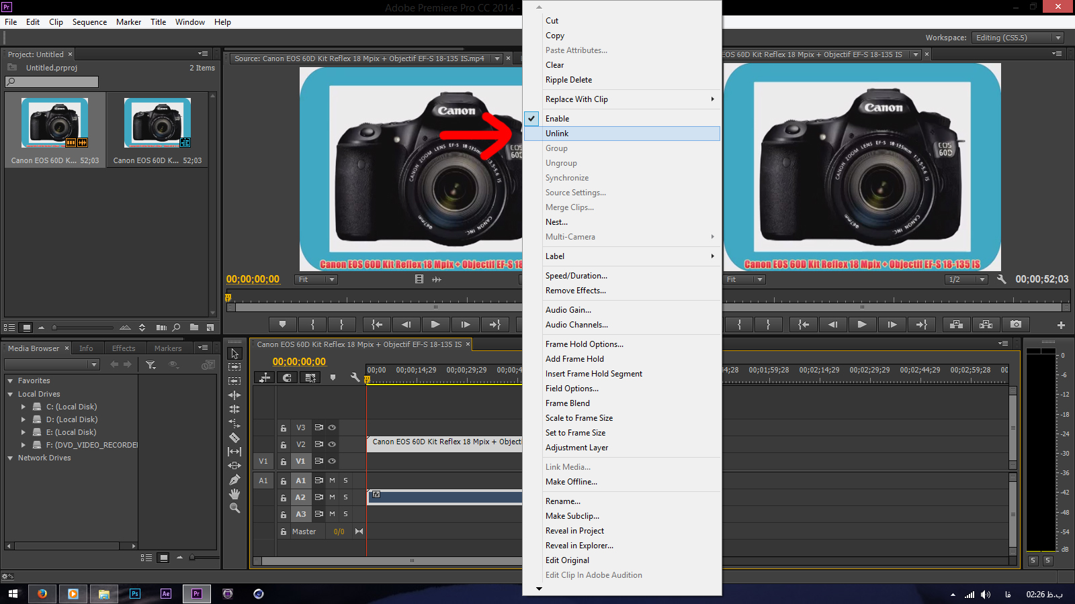Mute audio track A1

[332, 481]
